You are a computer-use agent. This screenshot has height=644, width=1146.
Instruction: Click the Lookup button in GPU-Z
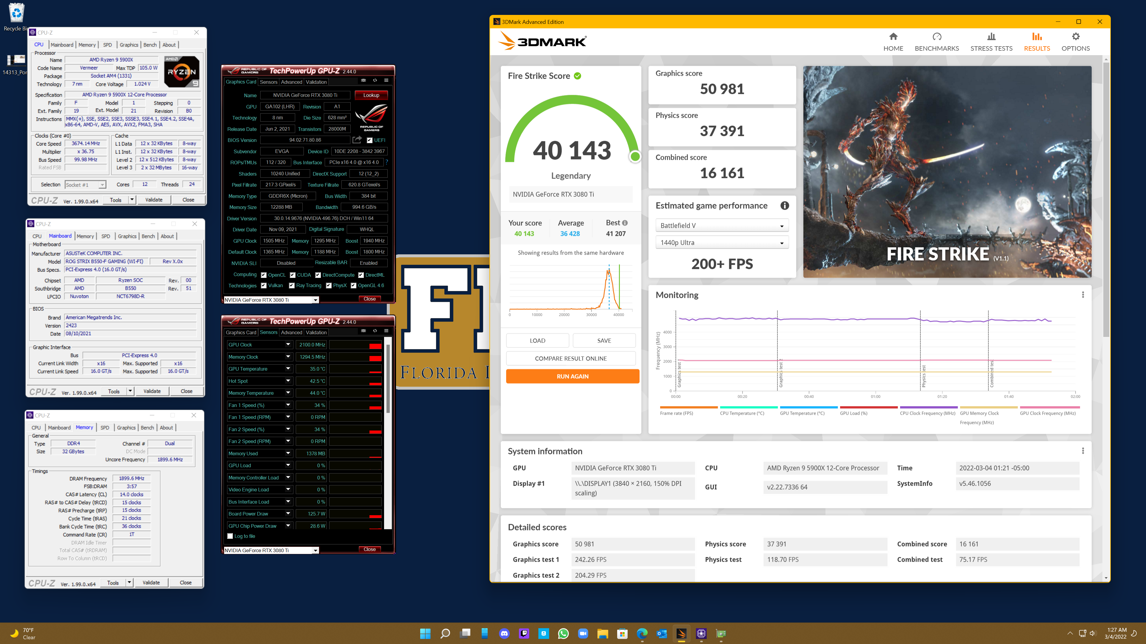pos(371,95)
